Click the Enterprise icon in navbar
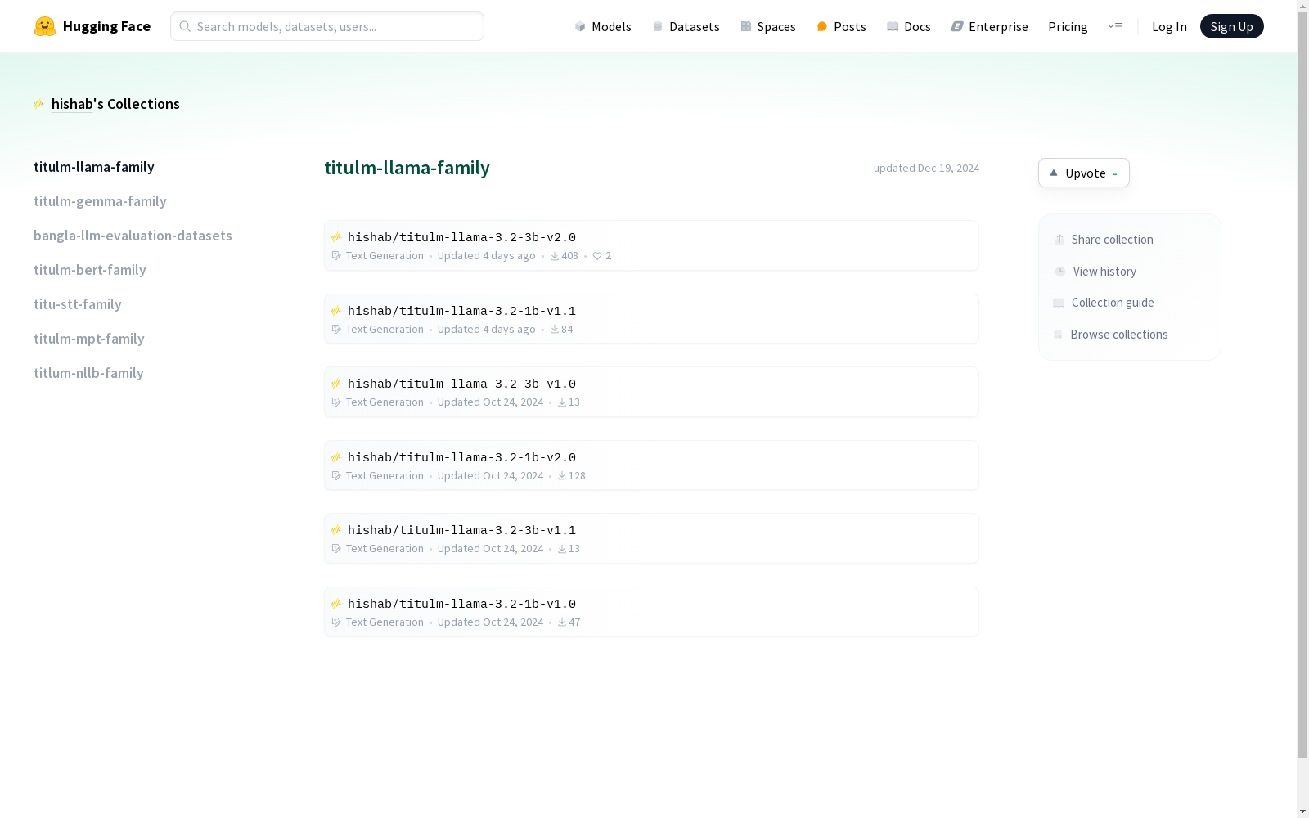Screen dimensions: 1309x818 [957, 26]
